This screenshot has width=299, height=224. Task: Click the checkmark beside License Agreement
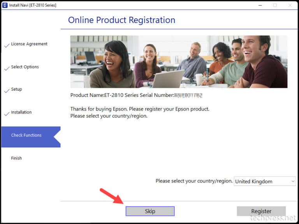click(7, 45)
